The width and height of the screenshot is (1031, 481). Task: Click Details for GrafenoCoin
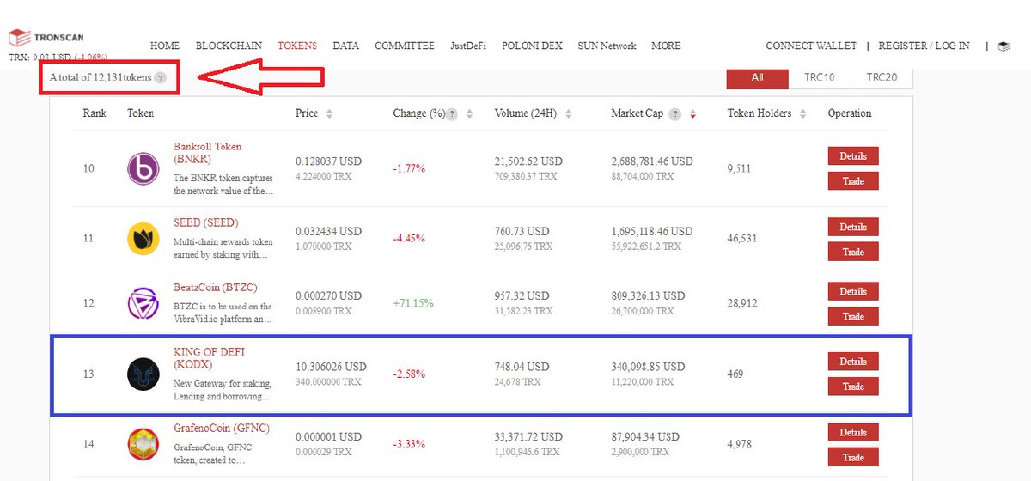pyautogui.click(x=853, y=433)
